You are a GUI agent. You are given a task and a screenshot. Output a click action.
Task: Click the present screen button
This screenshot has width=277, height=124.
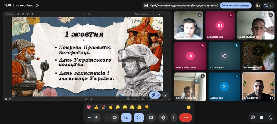pyautogui.click(x=126, y=117)
